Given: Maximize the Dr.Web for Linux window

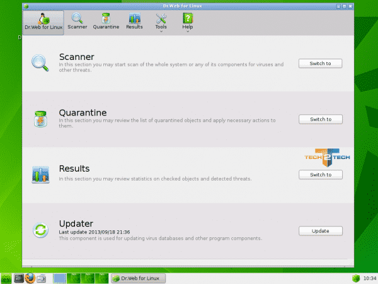Looking at the screenshot, I should (344, 6).
